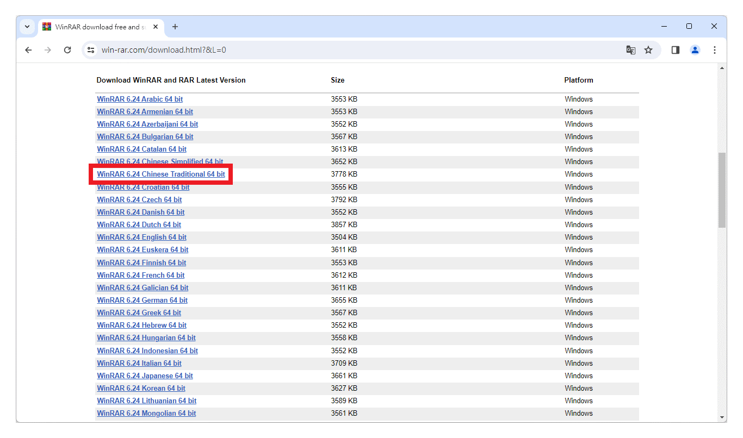
Task: Download WinRAR 6.24 Bulgarian 64 bit
Action: [145, 136]
